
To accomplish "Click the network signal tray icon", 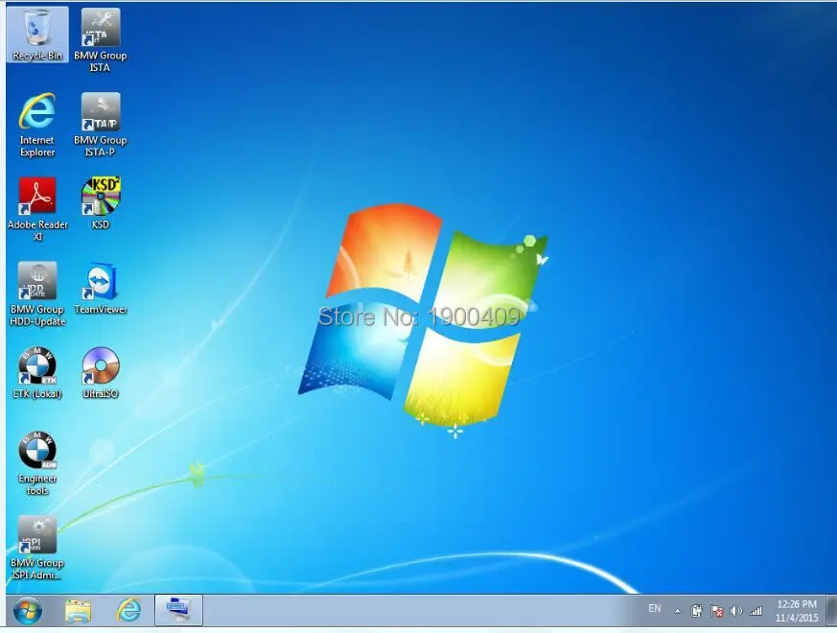I will (756, 611).
